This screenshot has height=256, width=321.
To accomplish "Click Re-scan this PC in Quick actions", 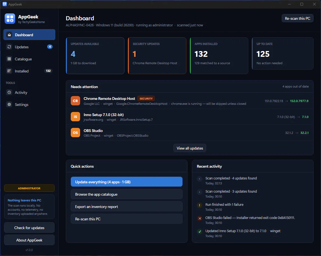I will (127, 219).
